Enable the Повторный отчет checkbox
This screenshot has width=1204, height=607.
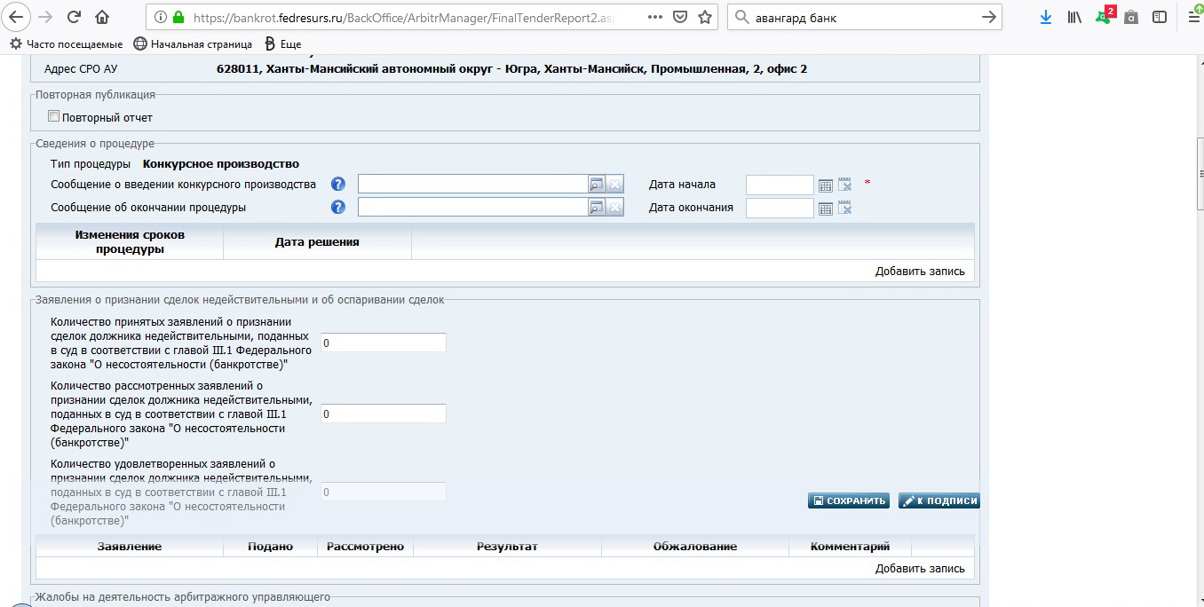[54, 116]
